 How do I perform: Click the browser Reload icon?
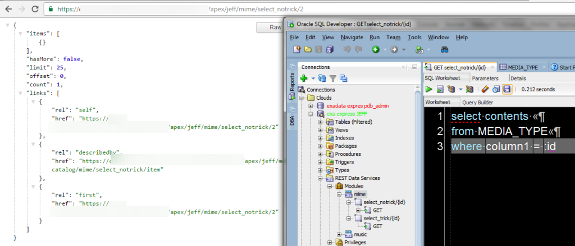[35, 9]
